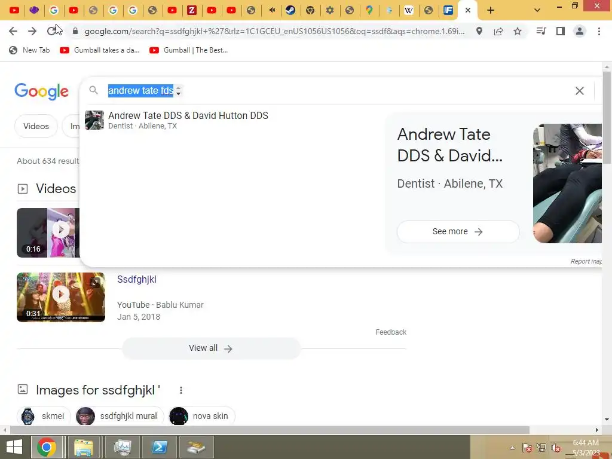612x459 pixels.
Task: Click the dentist suggestion's small thumbnail
Action: click(94, 120)
